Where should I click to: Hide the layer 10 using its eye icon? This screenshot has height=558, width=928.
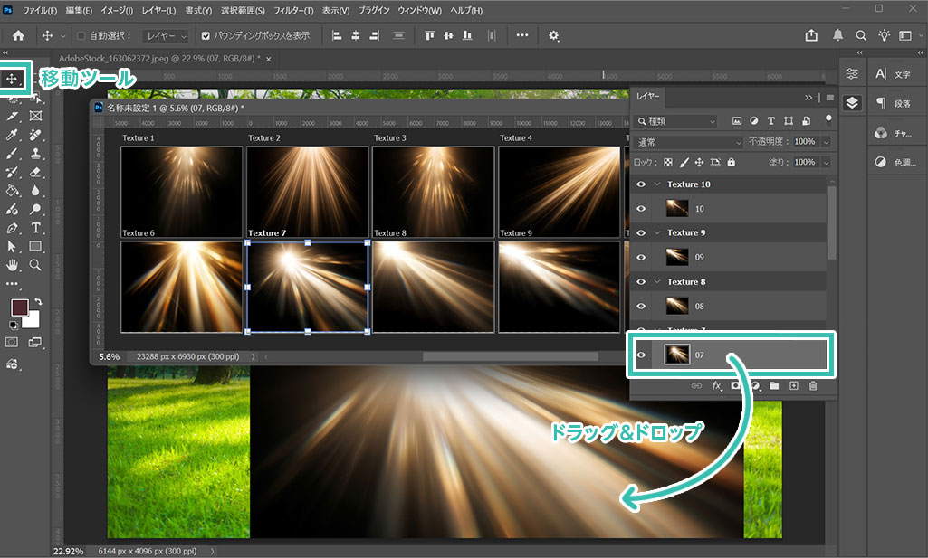click(641, 209)
